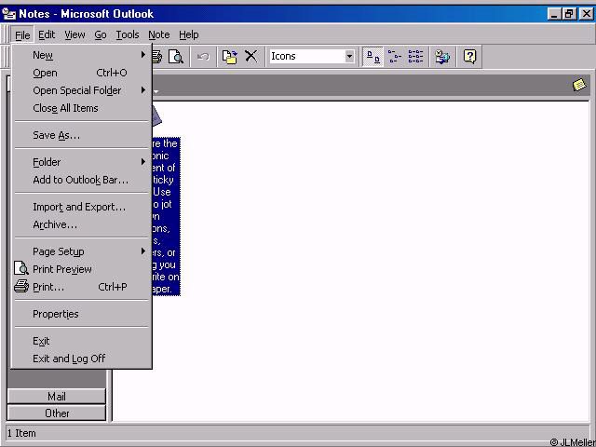Select the highlighted note in the notes pane
Screen dimensions: 596x447
click(166, 216)
